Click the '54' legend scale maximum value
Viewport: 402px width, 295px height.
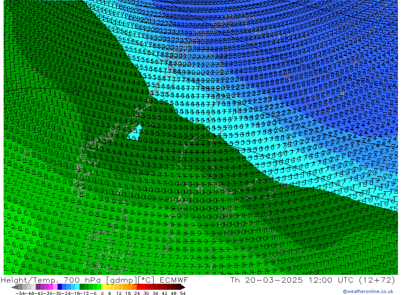click(183, 293)
